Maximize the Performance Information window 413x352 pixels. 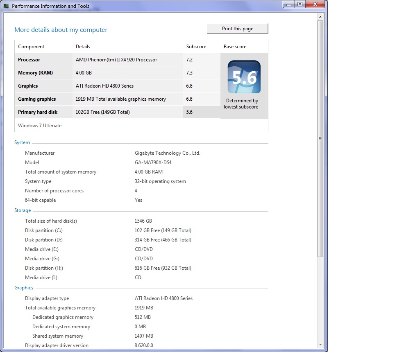[300, 4]
